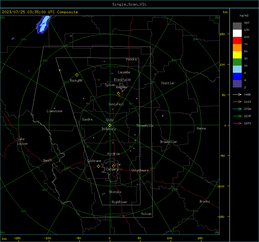Screen dimensions: 259x242
Task: Click the 2023/07/25 03:35:00 UTC Composite timestamp
Action: (40, 12)
